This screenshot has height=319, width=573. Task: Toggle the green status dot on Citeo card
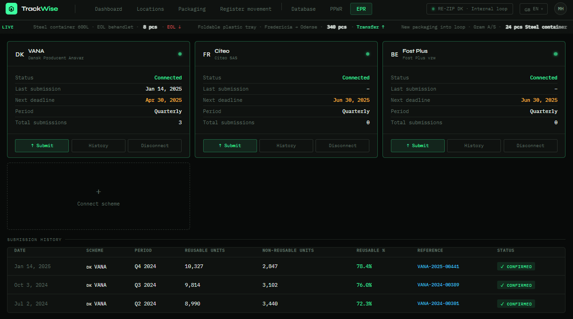[x=367, y=54]
